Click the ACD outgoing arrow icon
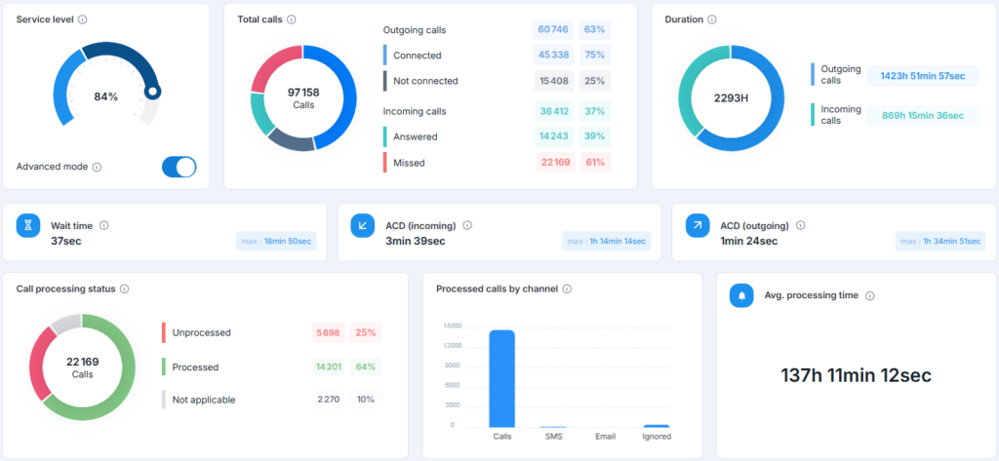The width and height of the screenshot is (999, 461). pyautogui.click(x=698, y=226)
